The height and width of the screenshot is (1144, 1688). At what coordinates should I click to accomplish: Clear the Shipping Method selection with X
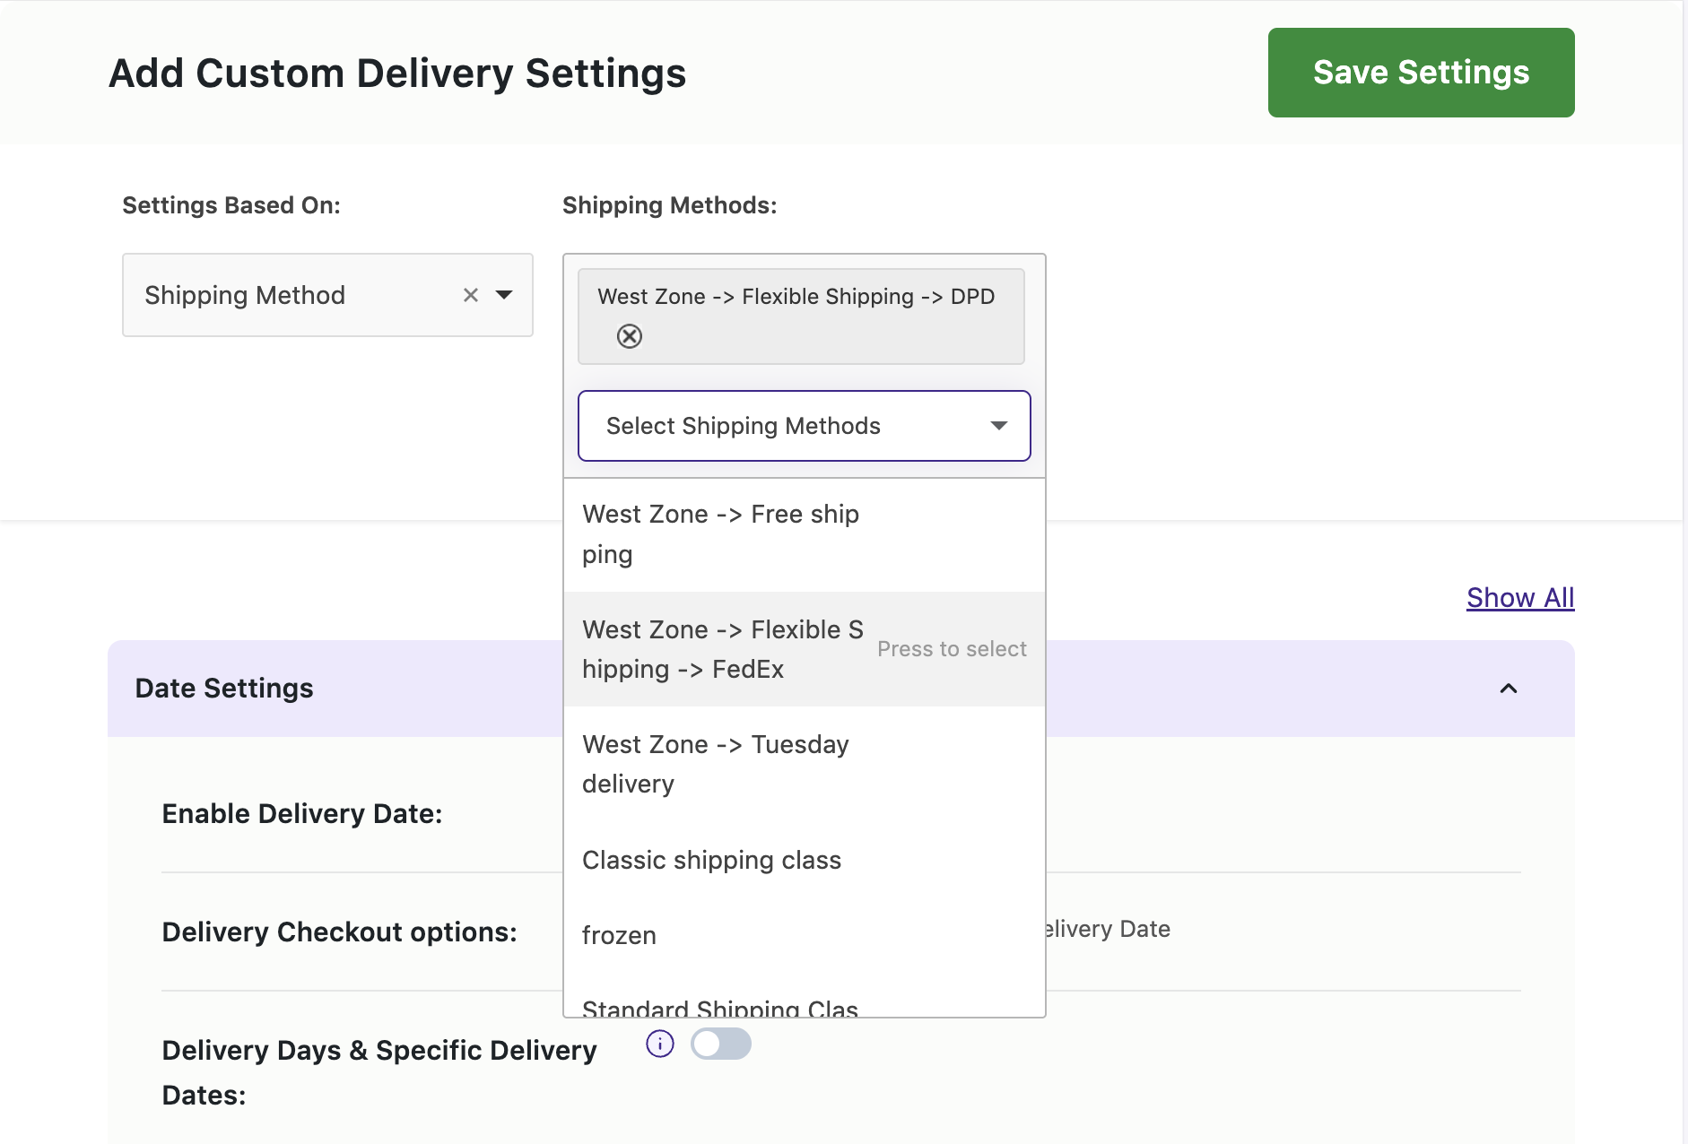point(470,295)
